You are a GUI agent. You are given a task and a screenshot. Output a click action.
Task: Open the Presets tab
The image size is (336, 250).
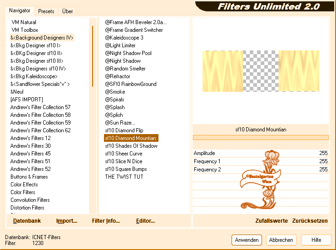tap(46, 11)
